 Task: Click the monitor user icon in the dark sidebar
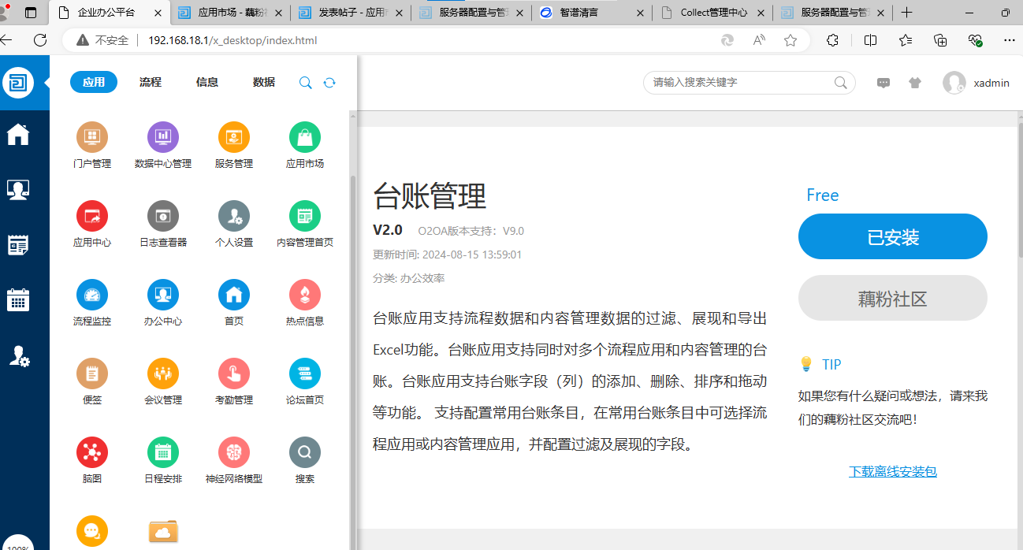(x=18, y=190)
